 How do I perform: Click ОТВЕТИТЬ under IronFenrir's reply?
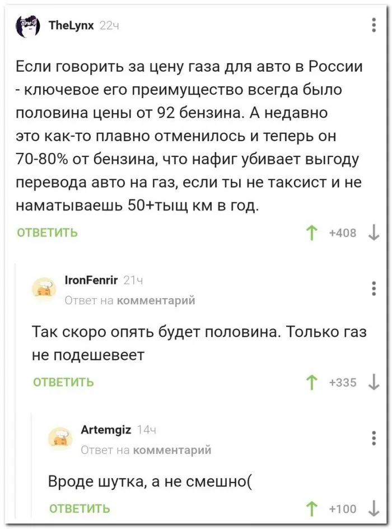pyautogui.click(x=64, y=383)
